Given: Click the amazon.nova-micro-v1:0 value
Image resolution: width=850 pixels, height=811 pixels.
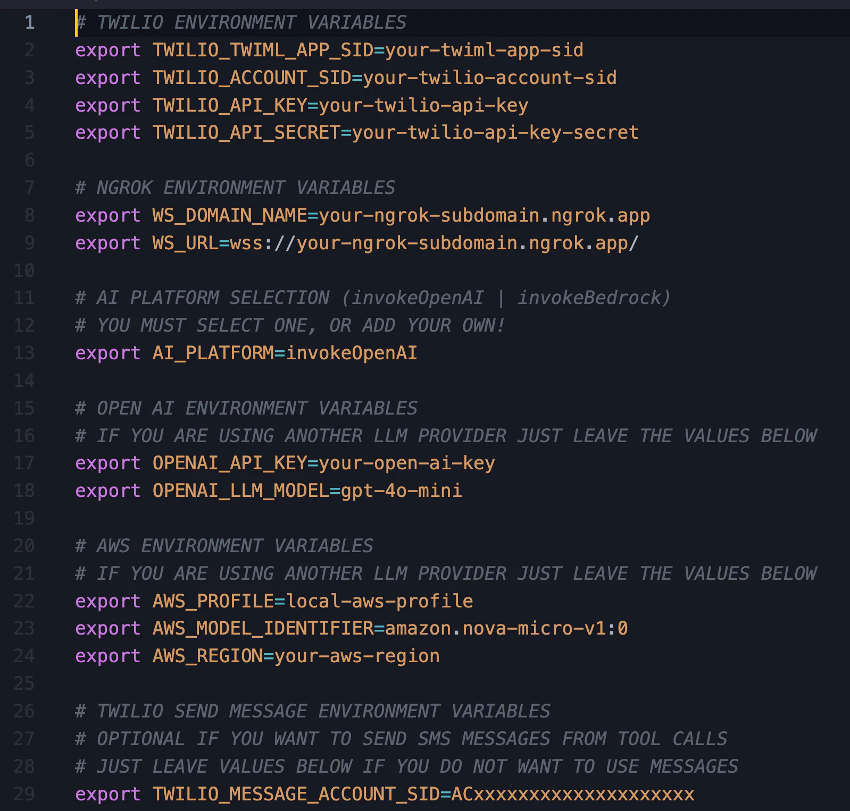Looking at the screenshot, I should tap(506, 628).
